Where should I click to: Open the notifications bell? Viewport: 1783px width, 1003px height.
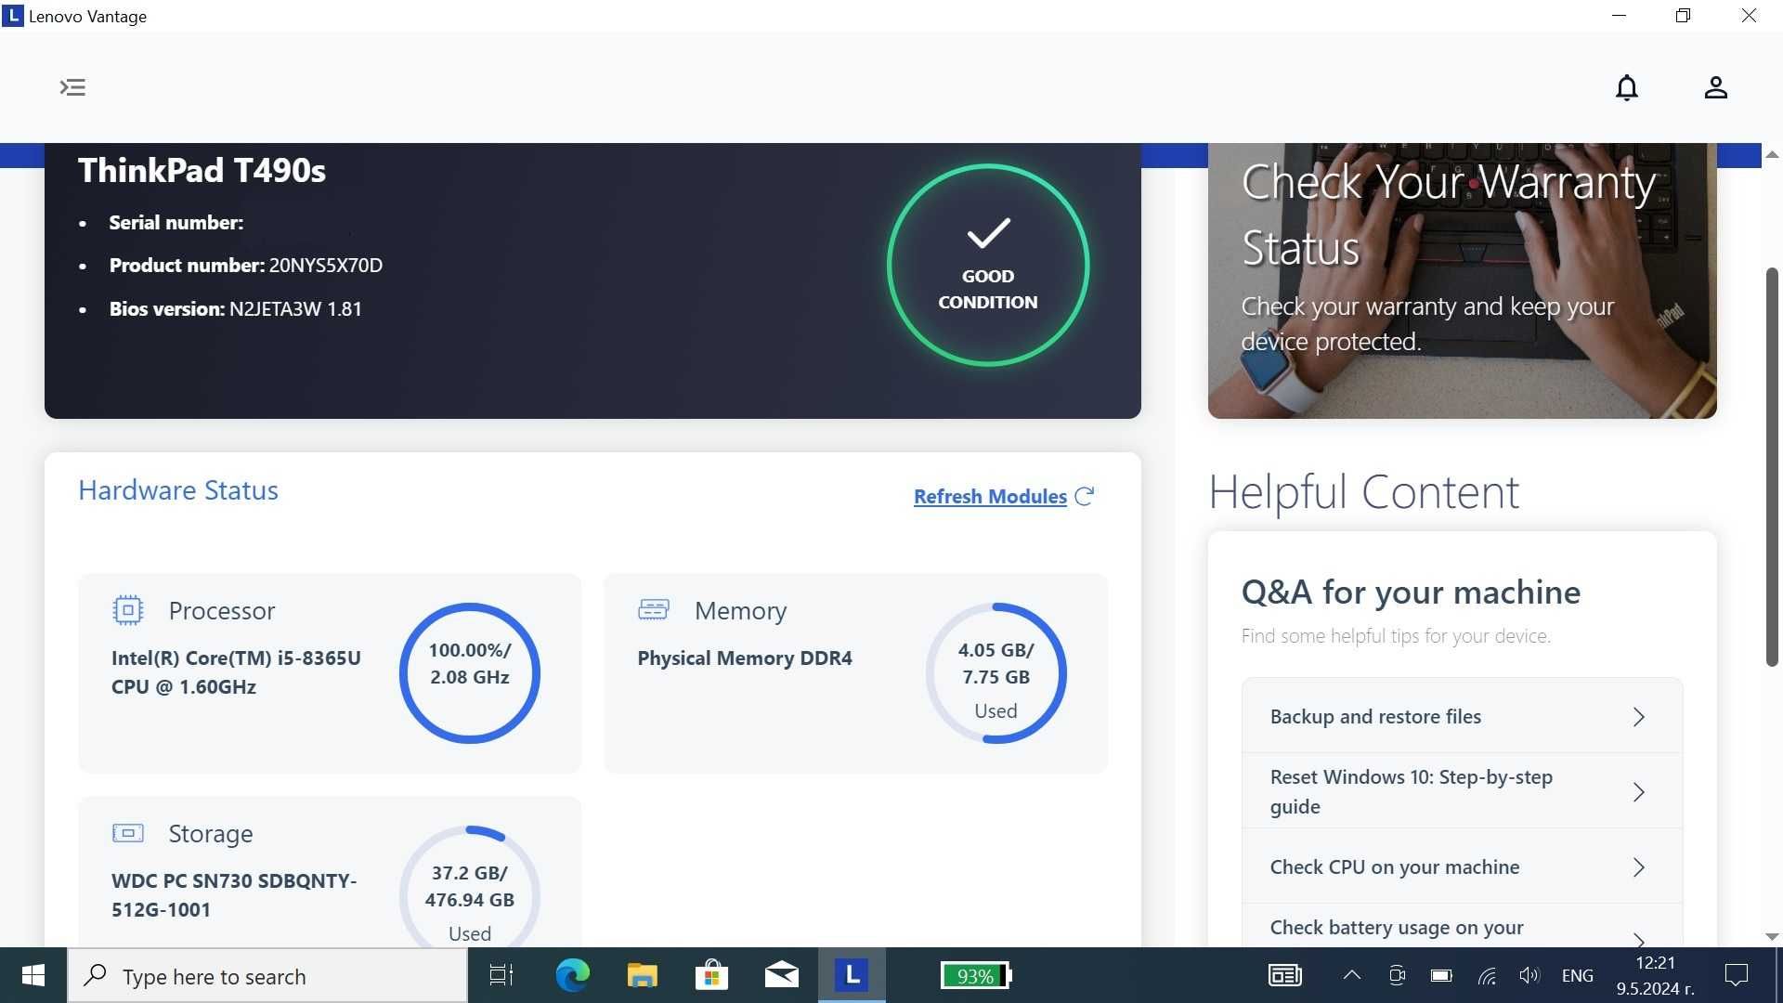[x=1626, y=87]
